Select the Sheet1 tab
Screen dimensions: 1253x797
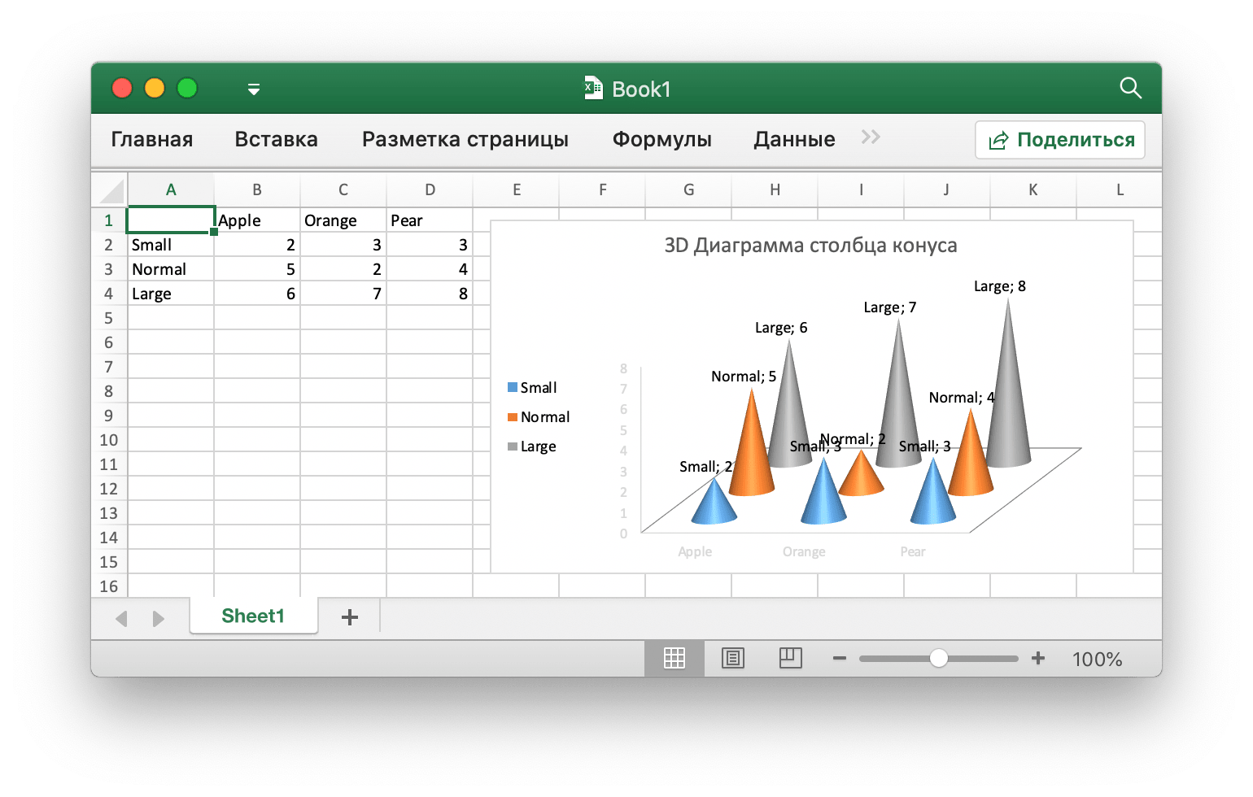tap(253, 616)
